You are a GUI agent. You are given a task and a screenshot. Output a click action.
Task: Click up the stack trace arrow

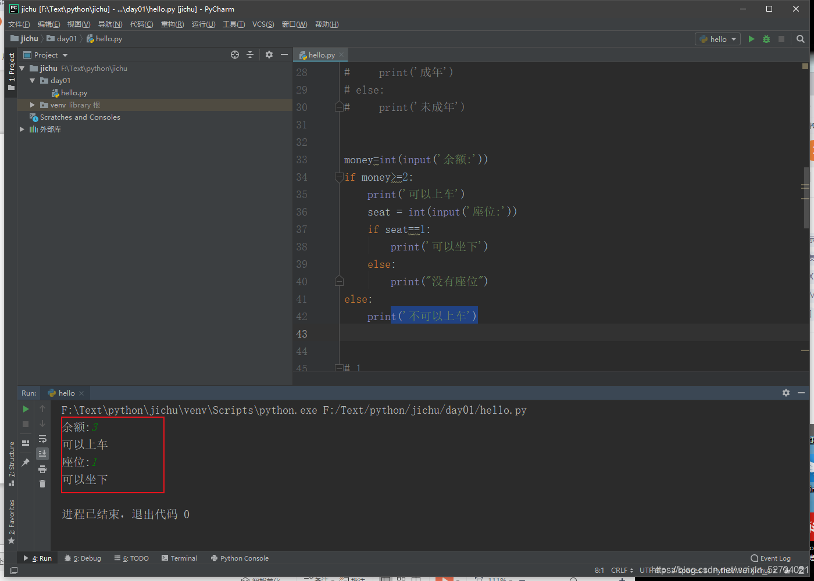click(x=42, y=409)
